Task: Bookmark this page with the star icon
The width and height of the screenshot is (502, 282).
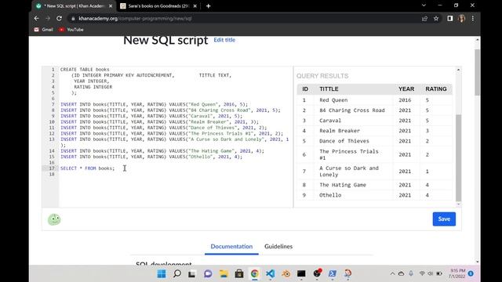Action: (436, 19)
